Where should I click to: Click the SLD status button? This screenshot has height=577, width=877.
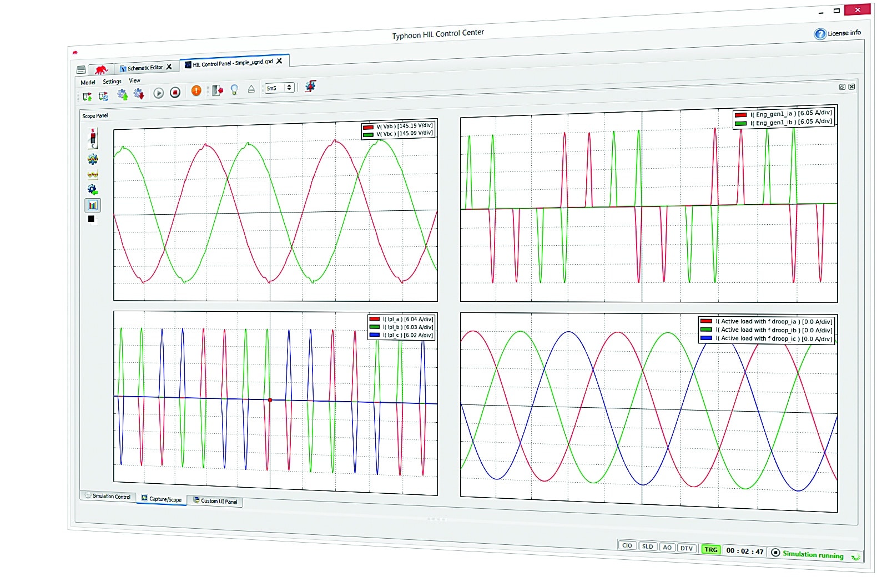(648, 546)
